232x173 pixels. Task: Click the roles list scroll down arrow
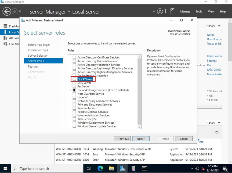point(139,127)
